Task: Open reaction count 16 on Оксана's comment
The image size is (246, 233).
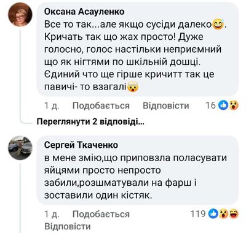Action: pos(211,105)
